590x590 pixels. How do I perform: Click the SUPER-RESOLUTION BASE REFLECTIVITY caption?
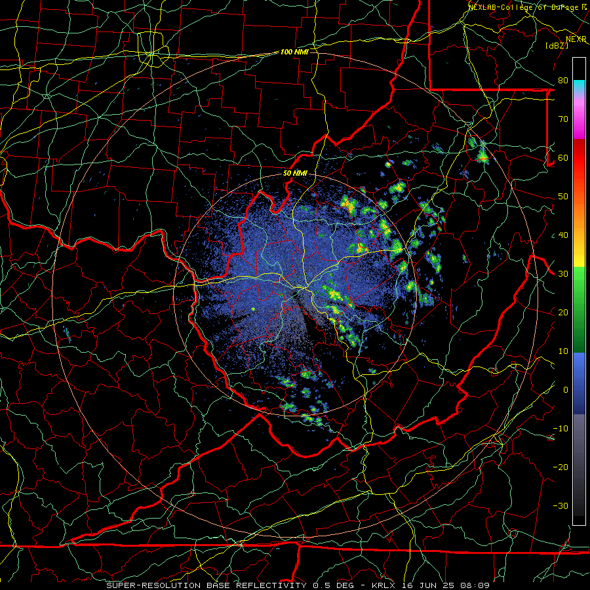206,585
